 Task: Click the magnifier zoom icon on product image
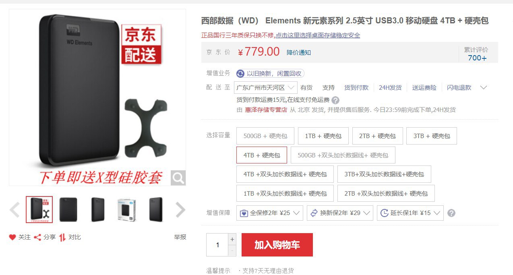coord(178,178)
